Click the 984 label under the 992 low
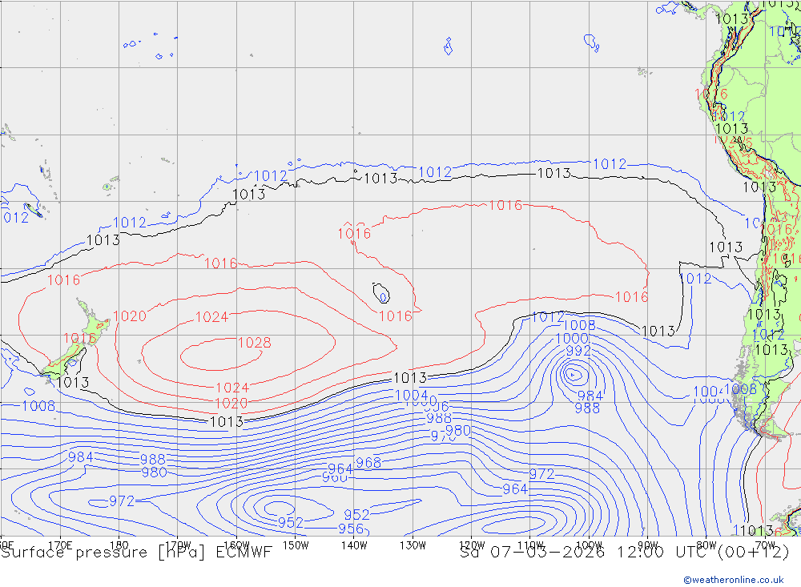Viewport: 801px width, 587px height. [x=590, y=396]
